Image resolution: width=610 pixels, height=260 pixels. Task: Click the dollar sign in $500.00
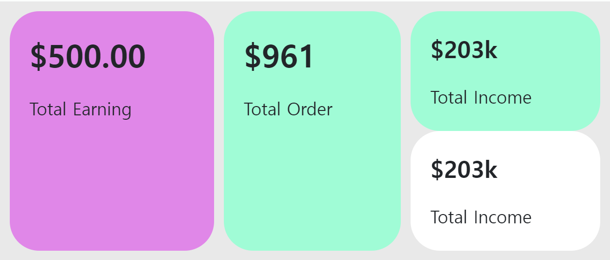39,57
